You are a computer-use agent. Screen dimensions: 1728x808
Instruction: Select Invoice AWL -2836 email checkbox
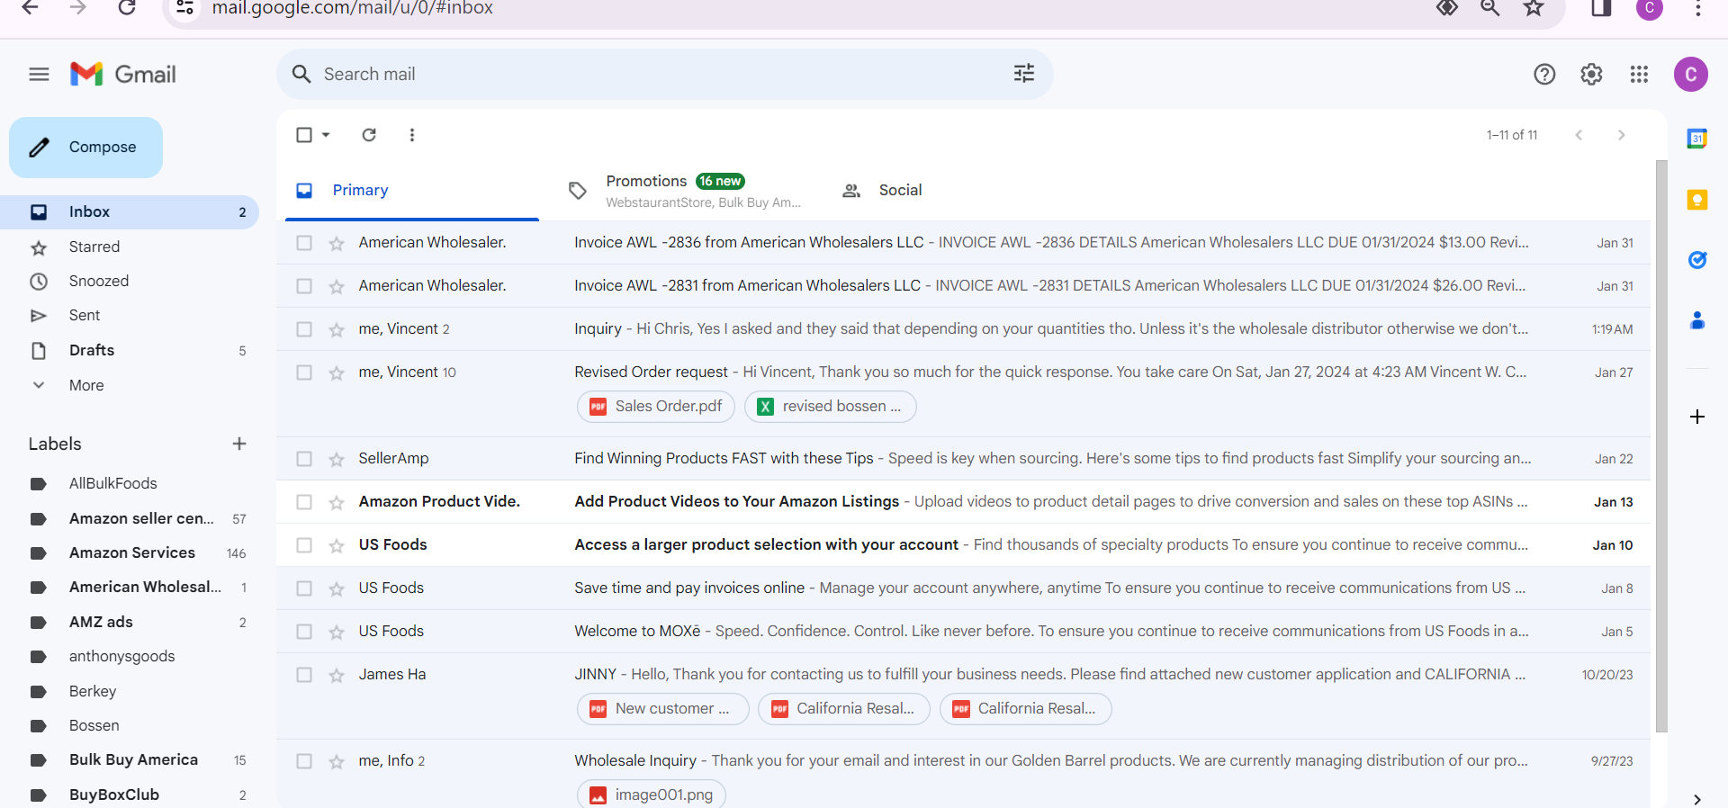(x=304, y=243)
